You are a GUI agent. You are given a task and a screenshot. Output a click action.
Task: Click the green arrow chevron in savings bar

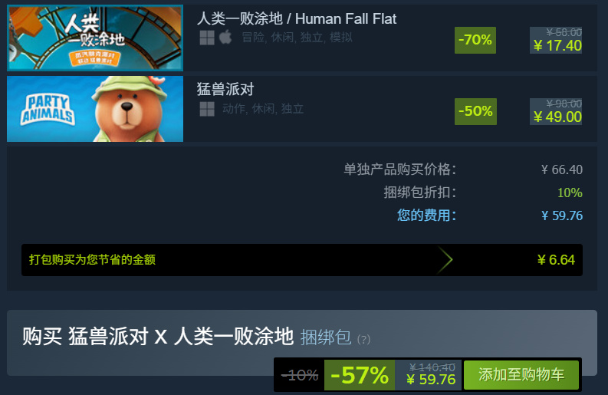[x=445, y=259]
